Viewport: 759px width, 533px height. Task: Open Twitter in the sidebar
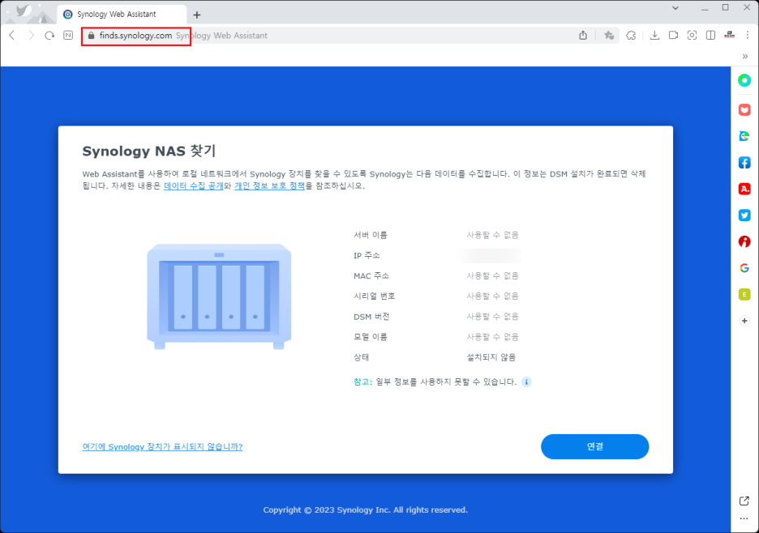tap(744, 215)
